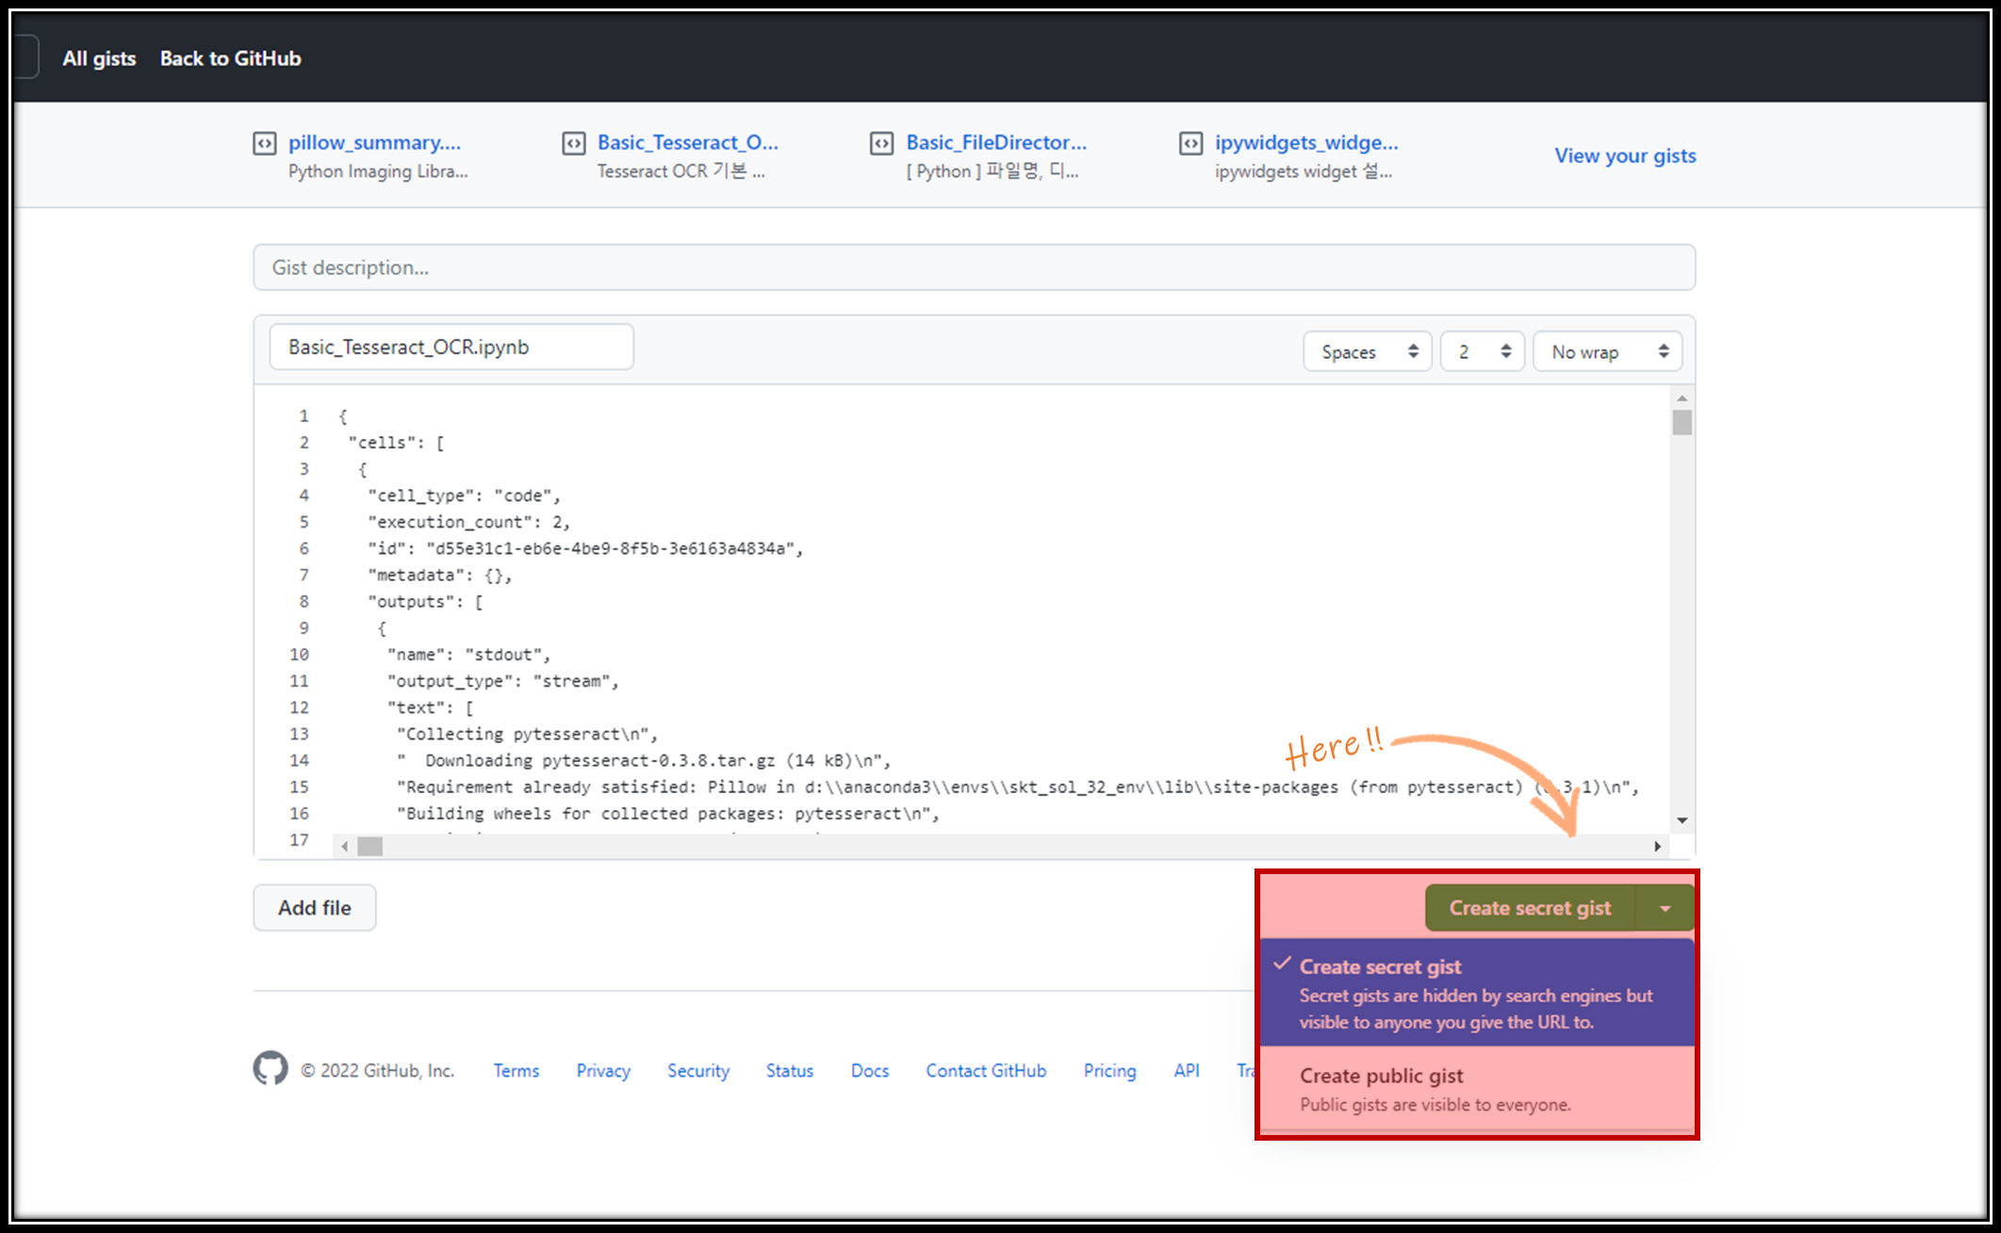
Task: Open the Privacy footer link
Action: tap(603, 1071)
